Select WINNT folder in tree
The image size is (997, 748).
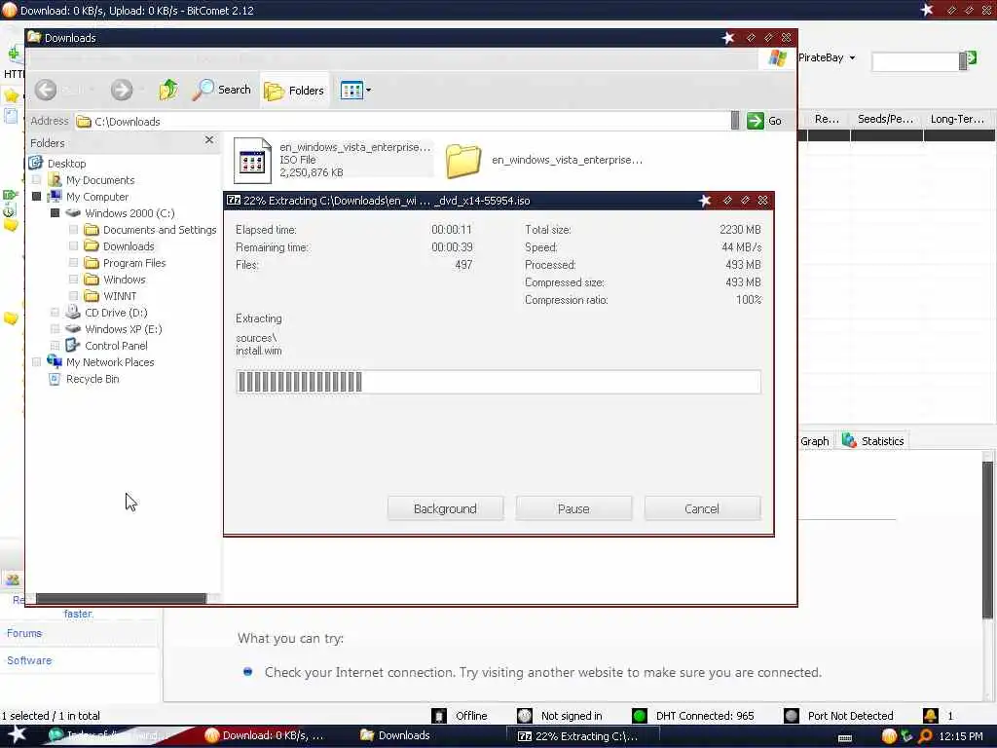coord(120,296)
